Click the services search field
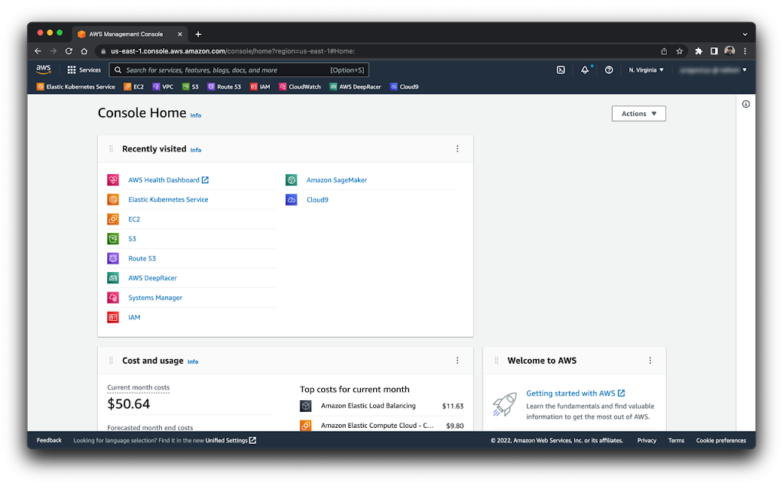Viewport: 783px width, 489px height. click(x=239, y=70)
